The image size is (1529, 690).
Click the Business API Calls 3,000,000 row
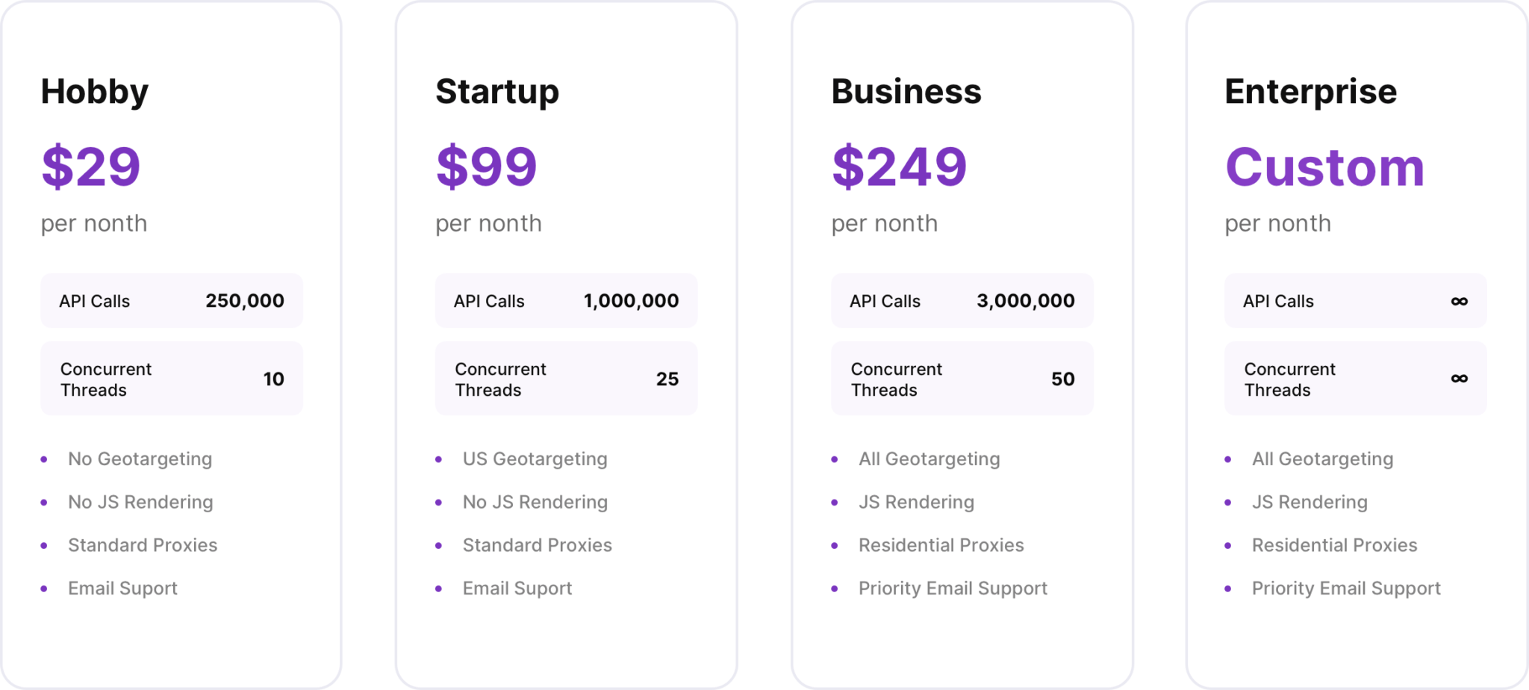[x=962, y=301]
